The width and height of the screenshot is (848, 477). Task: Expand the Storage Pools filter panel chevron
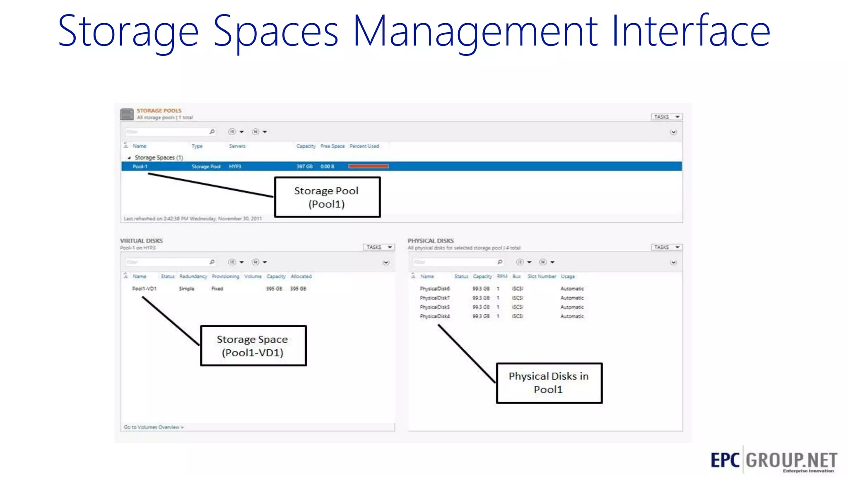674,132
